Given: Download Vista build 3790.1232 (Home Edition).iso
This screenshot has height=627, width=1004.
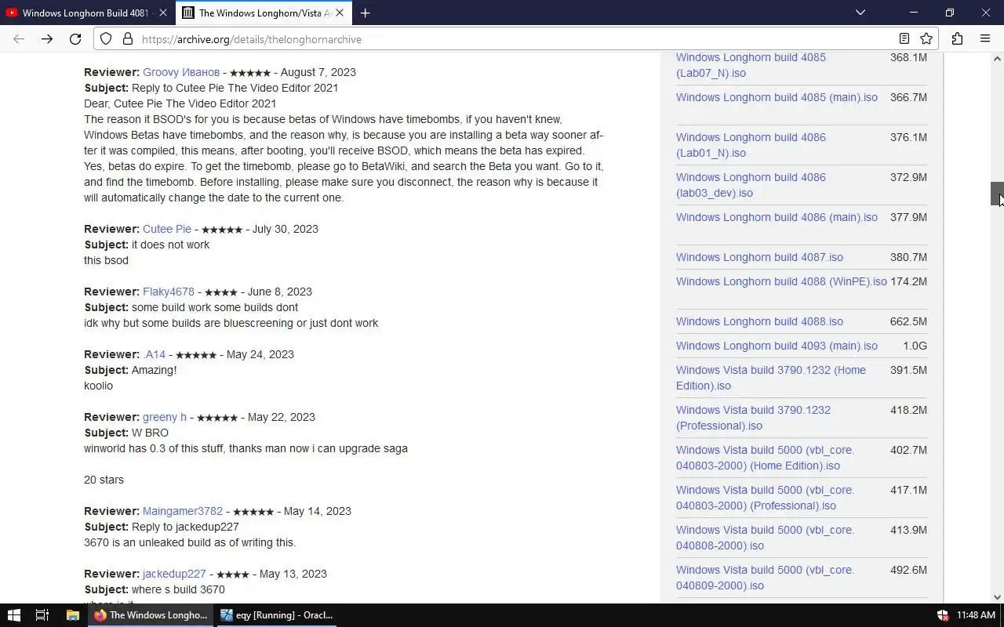Looking at the screenshot, I should (x=771, y=378).
